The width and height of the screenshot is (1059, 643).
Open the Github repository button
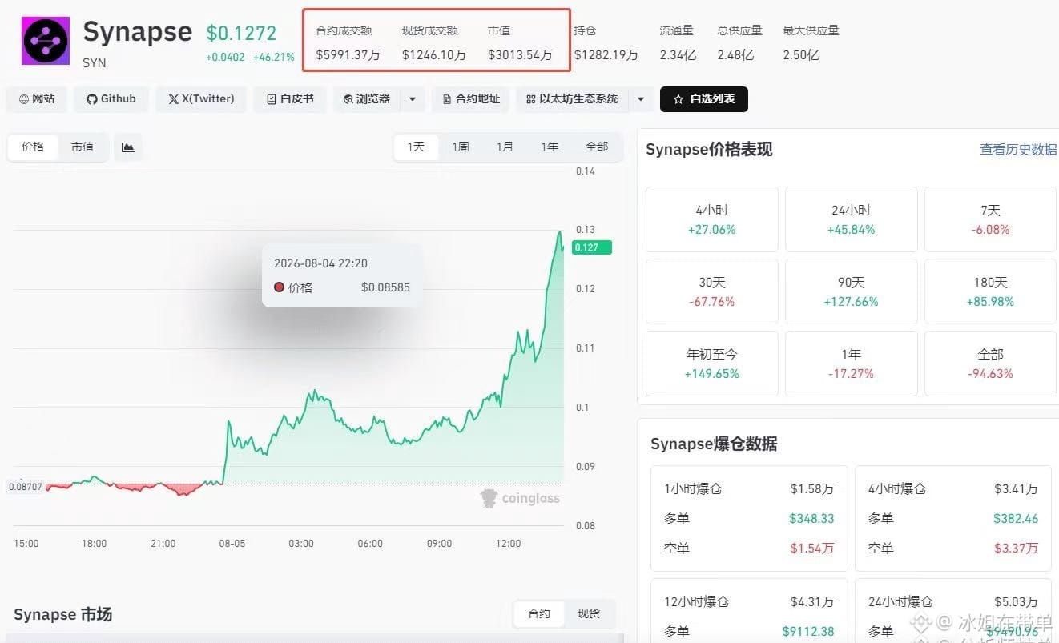point(111,99)
